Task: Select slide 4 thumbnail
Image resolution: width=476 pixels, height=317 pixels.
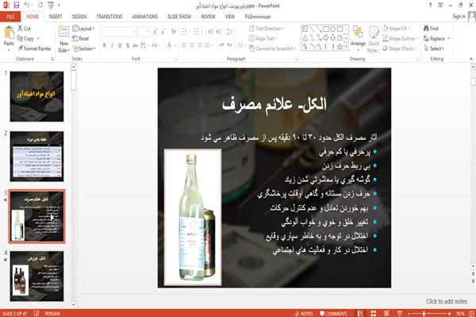Action: (x=36, y=276)
